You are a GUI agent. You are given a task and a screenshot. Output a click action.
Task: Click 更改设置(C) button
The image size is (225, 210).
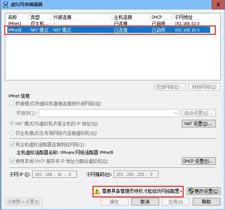[203, 191]
